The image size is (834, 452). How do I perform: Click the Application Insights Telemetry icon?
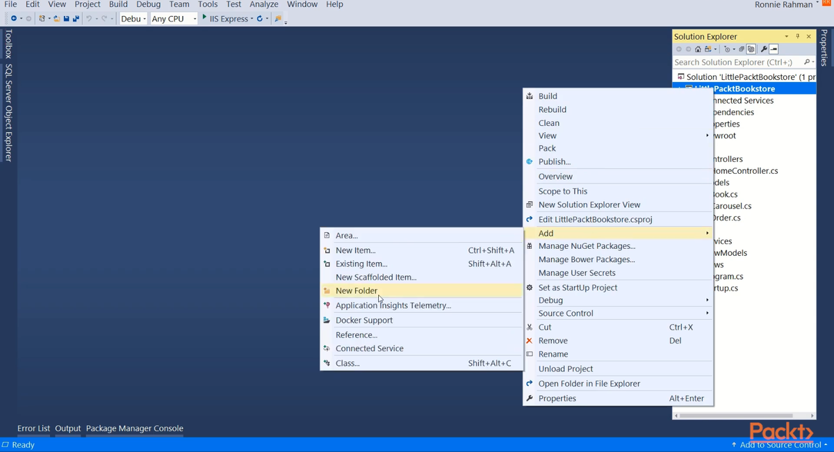click(x=327, y=305)
